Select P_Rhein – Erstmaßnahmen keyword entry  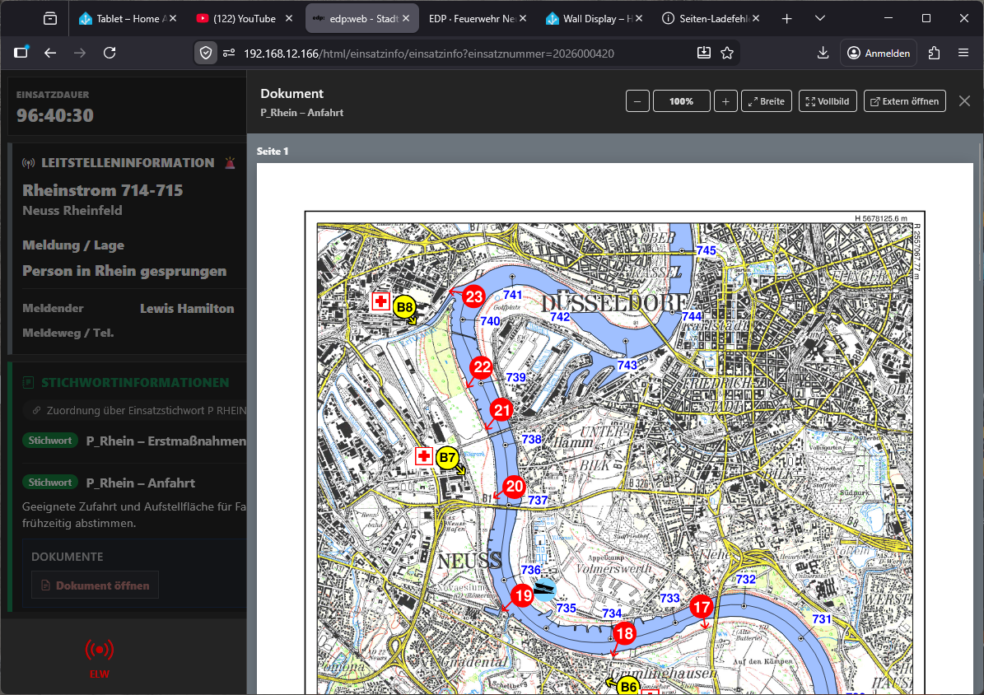(x=166, y=441)
